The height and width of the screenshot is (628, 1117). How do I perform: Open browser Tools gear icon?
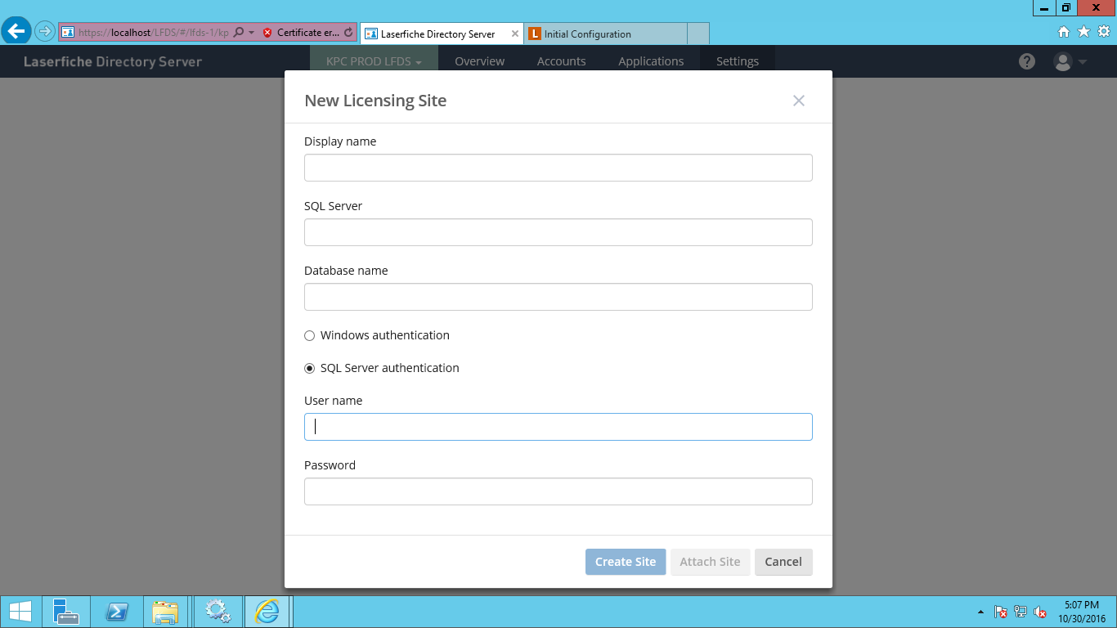pyautogui.click(x=1104, y=32)
